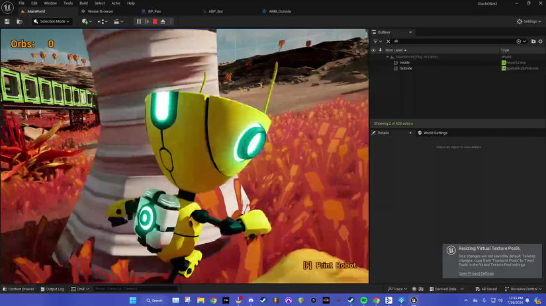Save the current level using the floppy icon
The width and height of the screenshot is (546, 306).
pyautogui.click(x=7, y=22)
